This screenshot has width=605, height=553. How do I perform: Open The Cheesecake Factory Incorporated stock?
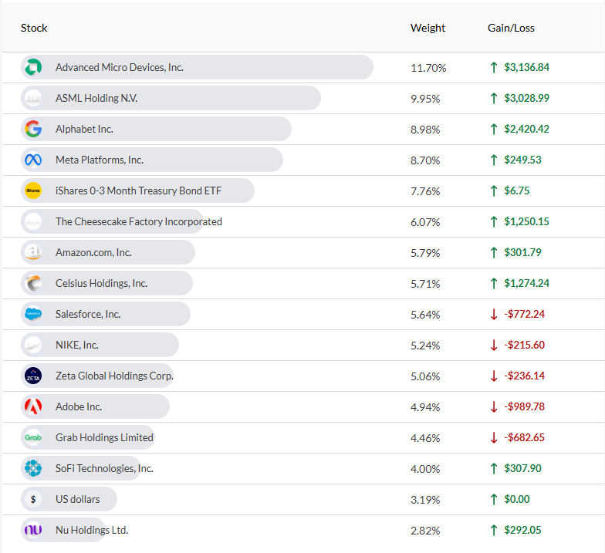[x=139, y=222]
